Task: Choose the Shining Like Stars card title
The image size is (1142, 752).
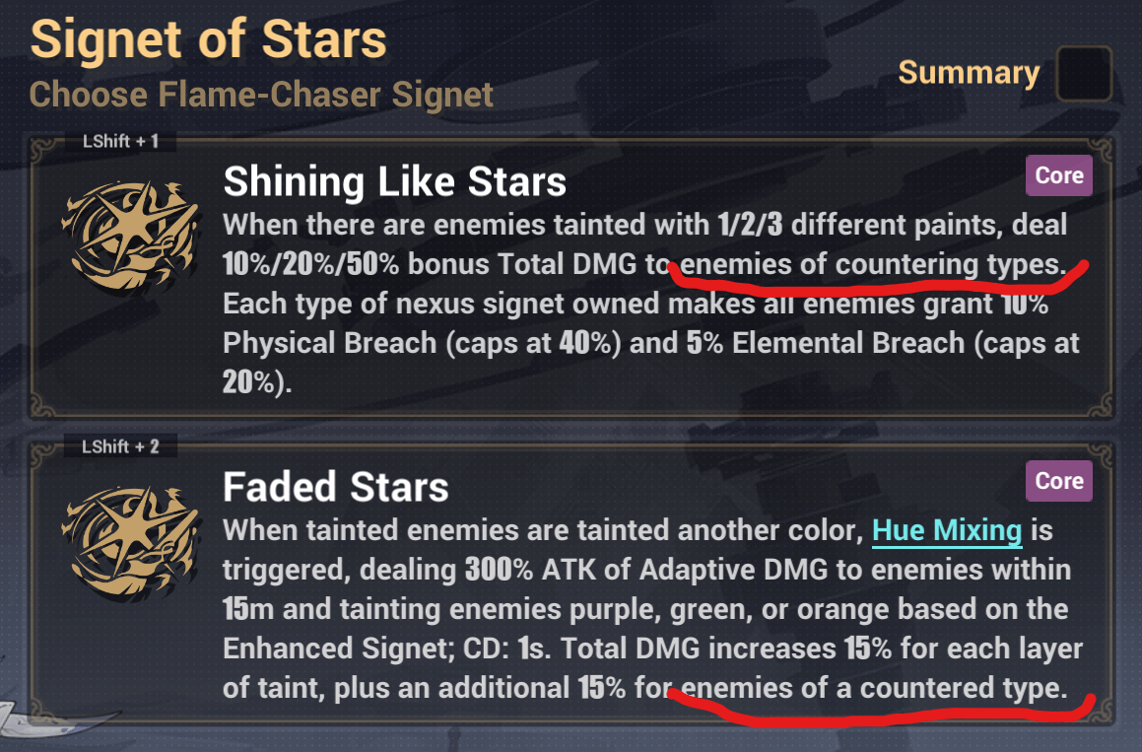Action: tap(394, 181)
